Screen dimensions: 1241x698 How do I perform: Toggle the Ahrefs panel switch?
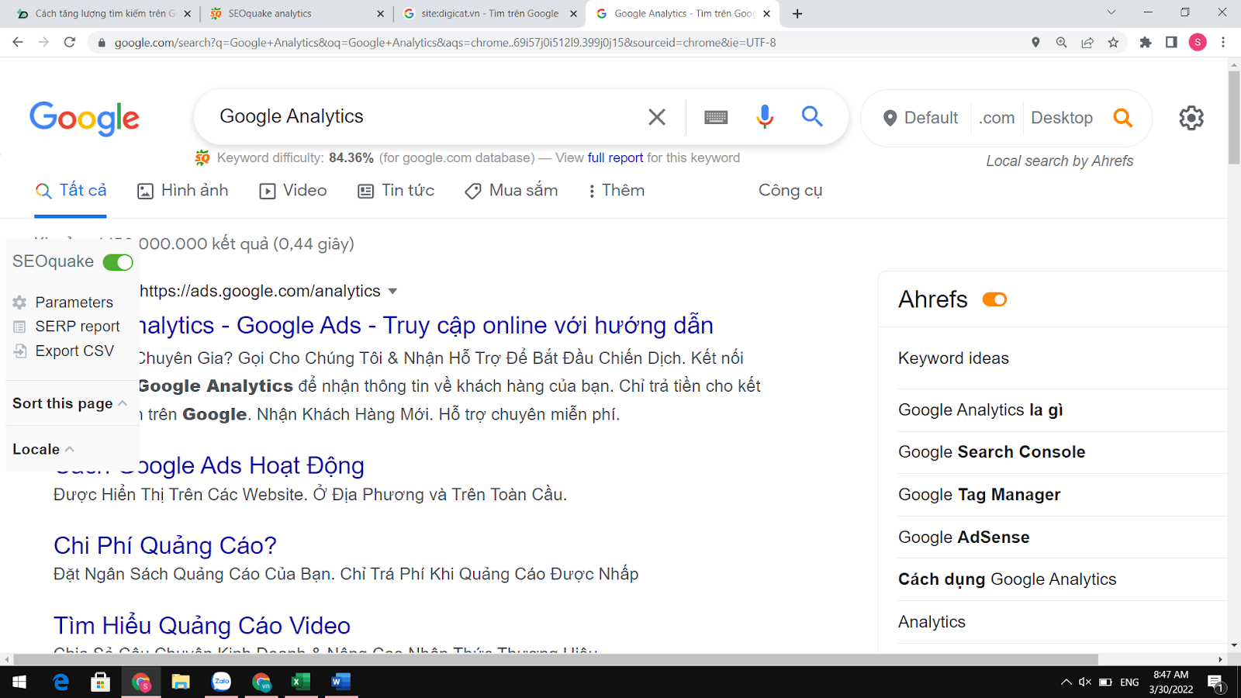point(994,299)
